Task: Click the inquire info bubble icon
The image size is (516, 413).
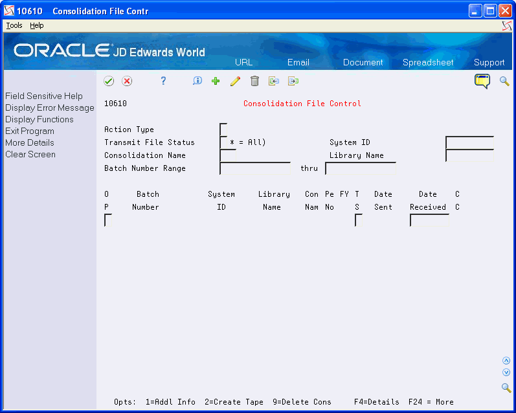Action: coord(197,81)
